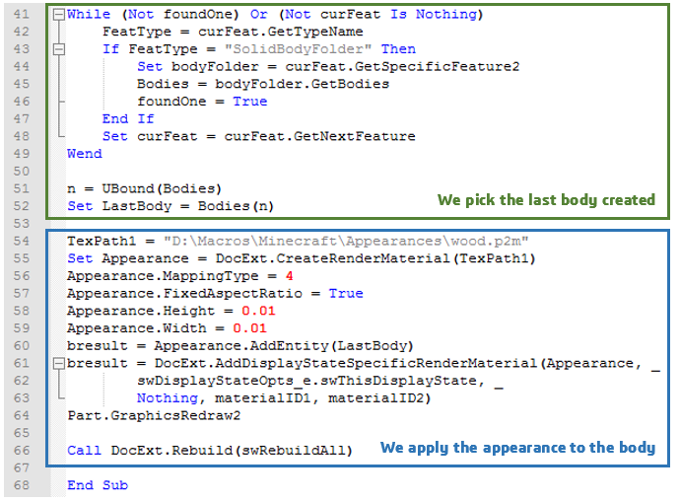Click Appearance.AddEntity(LastBody) call
Viewport: 680px width, 501px height.
click(284, 346)
